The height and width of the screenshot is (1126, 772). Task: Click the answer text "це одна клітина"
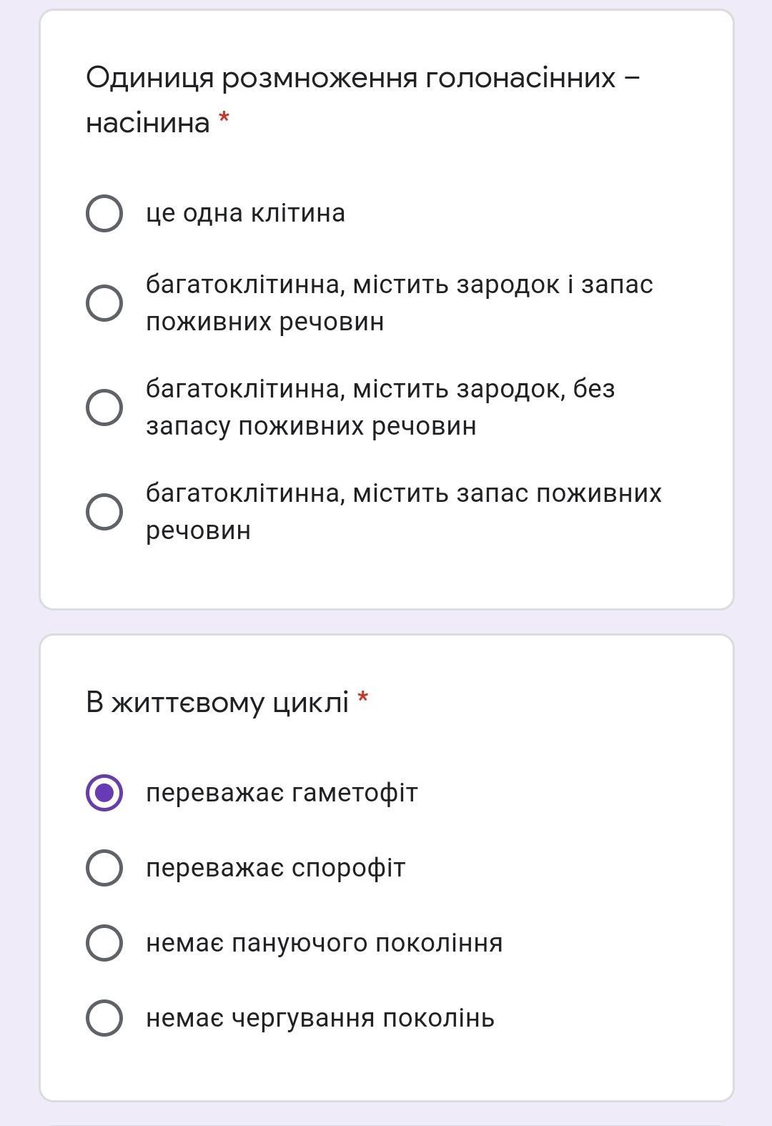click(245, 213)
